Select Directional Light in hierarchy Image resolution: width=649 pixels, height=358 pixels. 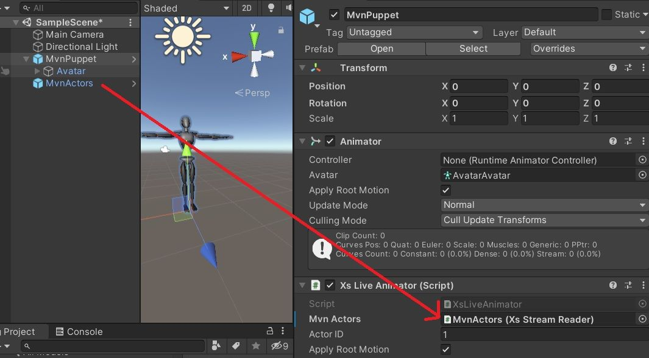coord(82,47)
